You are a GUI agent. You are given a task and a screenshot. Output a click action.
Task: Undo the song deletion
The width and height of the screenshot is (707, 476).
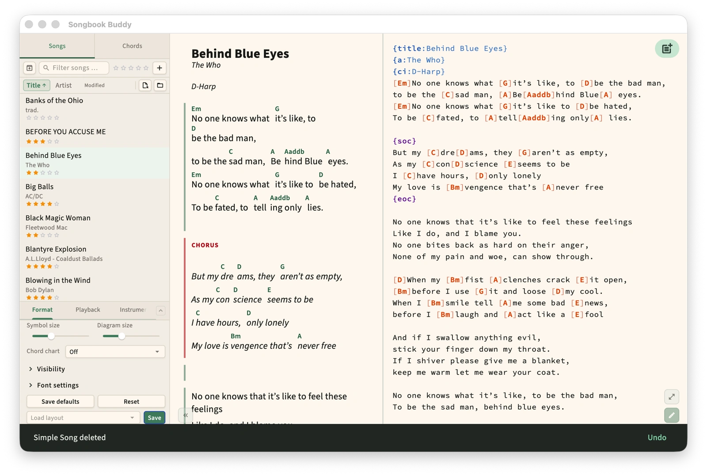pos(657,438)
